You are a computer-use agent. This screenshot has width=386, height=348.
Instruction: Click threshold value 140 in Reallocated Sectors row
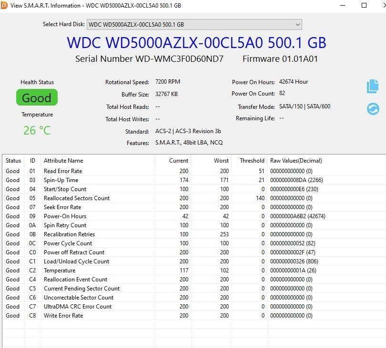tap(260, 198)
